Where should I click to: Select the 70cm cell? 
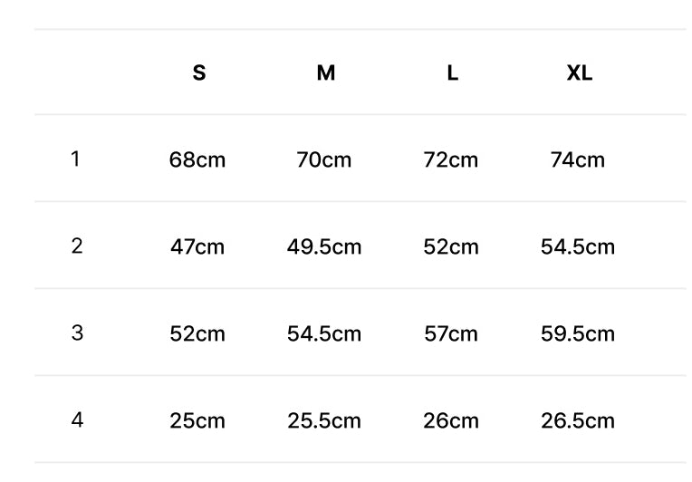pyautogui.click(x=324, y=159)
